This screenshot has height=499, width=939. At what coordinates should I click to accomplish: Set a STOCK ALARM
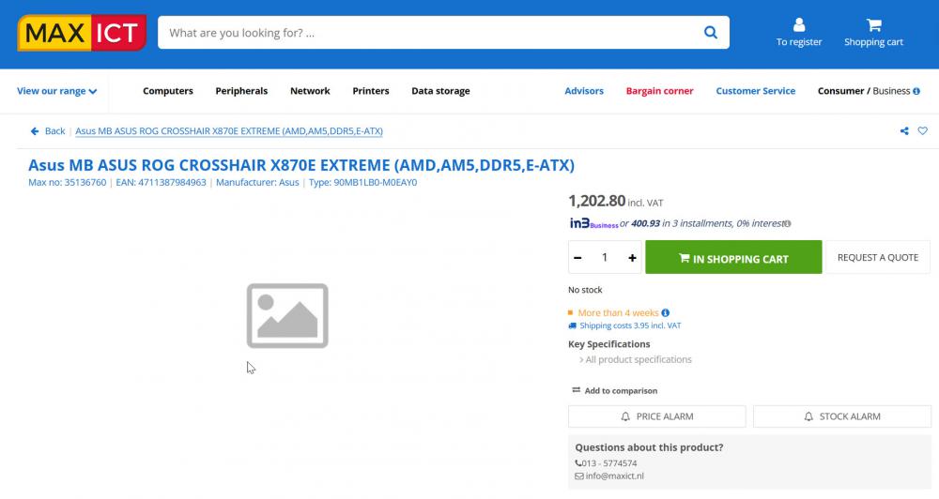coord(842,416)
